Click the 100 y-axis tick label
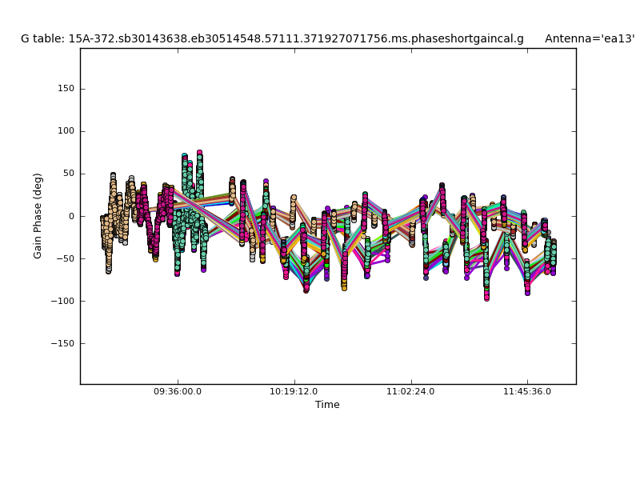The image size is (640, 480). pyautogui.click(x=65, y=131)
